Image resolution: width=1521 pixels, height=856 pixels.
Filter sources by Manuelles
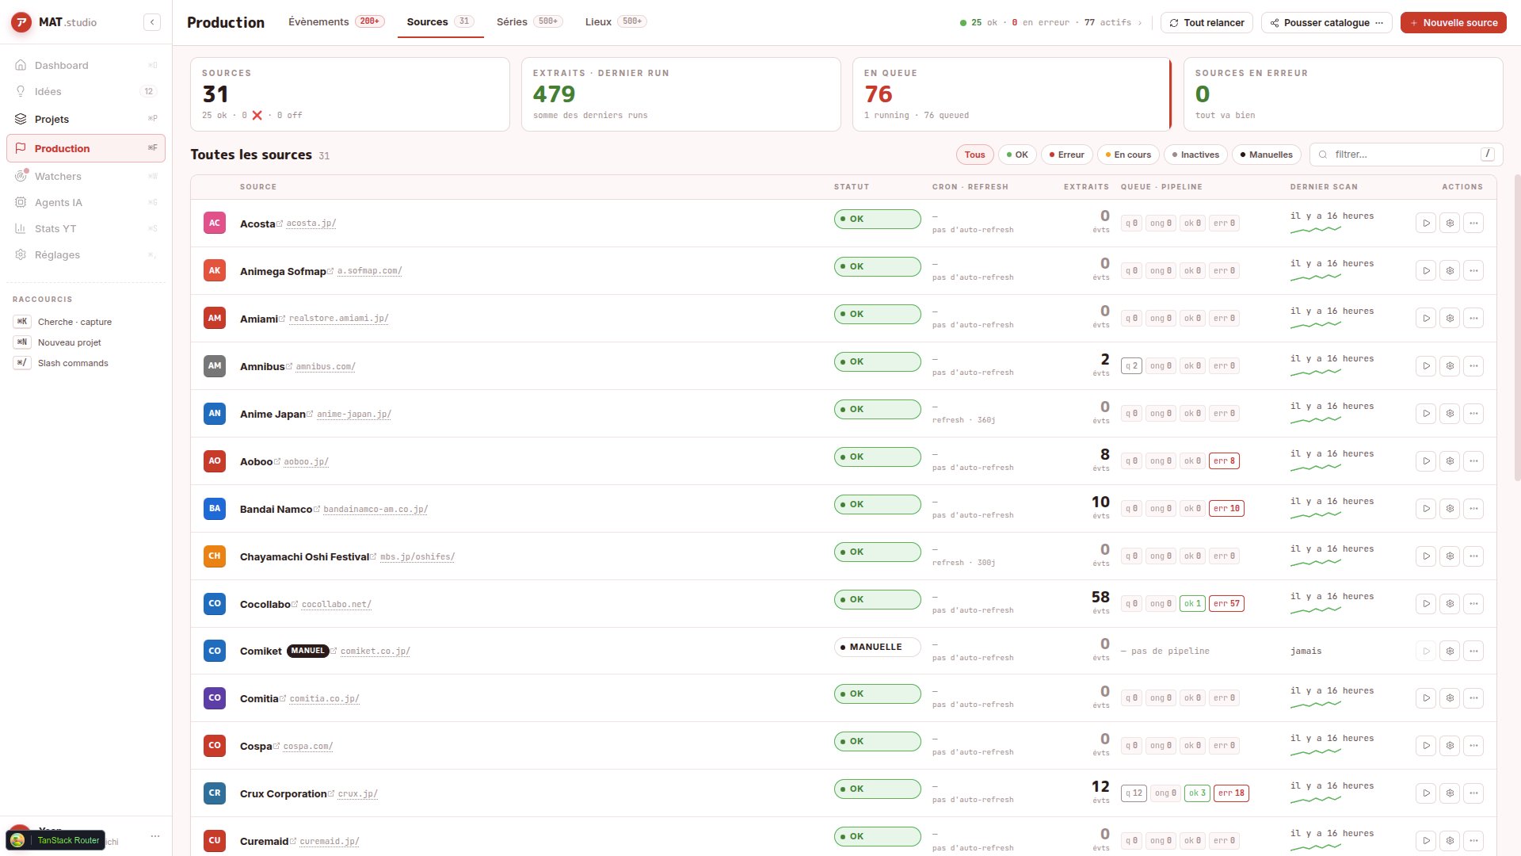click(x=1266, y=155)
